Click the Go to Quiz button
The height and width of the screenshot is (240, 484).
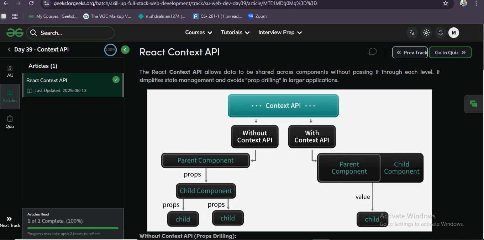click(450, 52)
